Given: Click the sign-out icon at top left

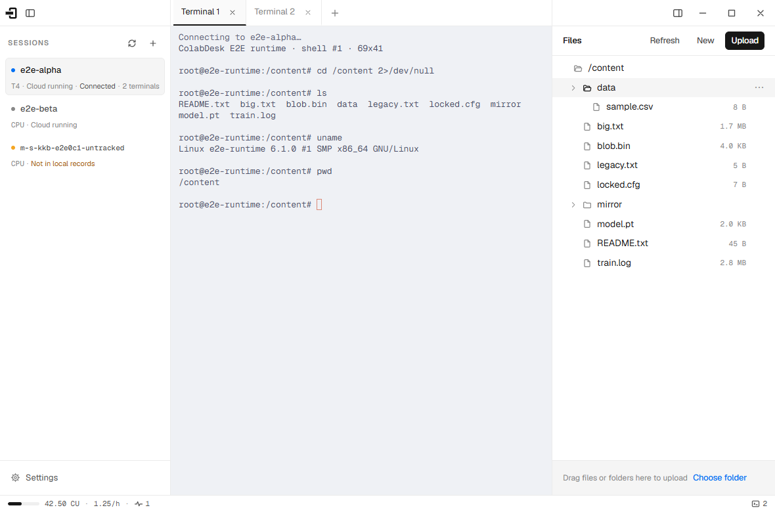Looking at the screenshot, I should point(11,13).
